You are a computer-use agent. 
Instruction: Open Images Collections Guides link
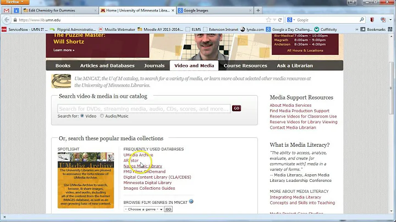[149, 188]
